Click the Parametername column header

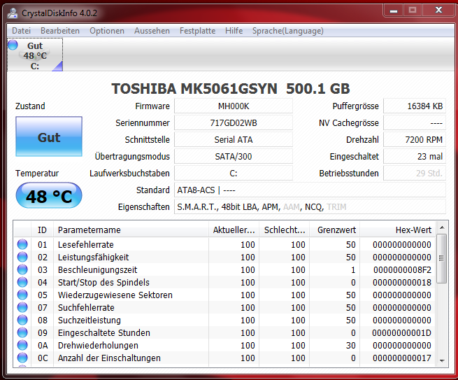click(x=131, y=230)
